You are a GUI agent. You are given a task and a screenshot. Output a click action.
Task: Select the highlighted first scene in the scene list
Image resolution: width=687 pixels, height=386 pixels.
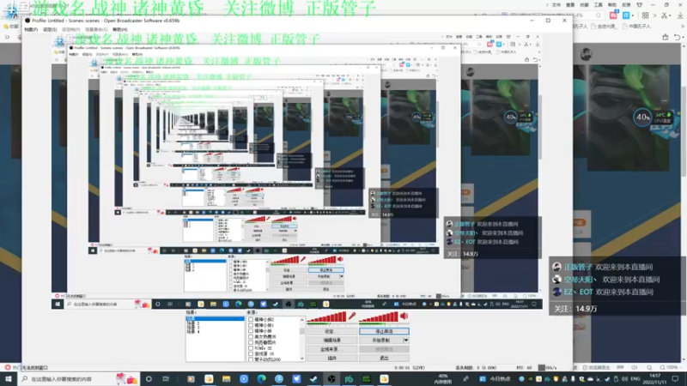tap(215, 319)
